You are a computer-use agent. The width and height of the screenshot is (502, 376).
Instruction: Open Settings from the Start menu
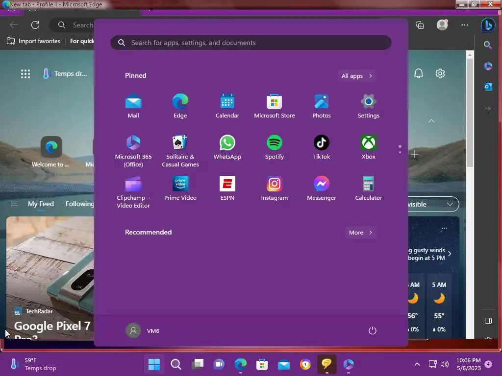[x=369, y=106]
